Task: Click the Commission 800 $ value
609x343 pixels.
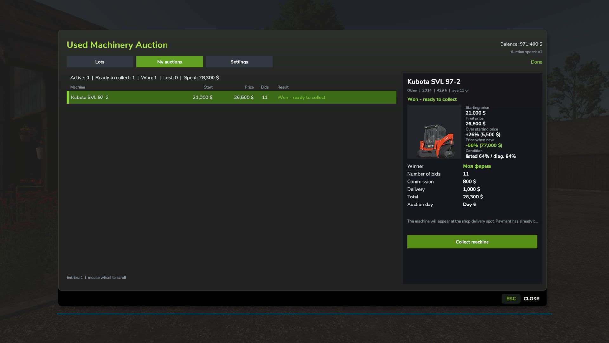Action: pos(469,181)
